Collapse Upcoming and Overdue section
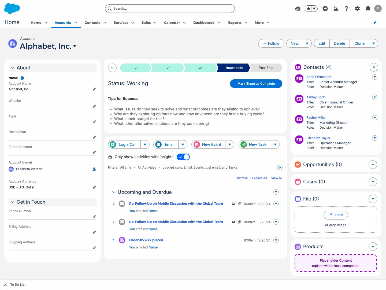 114,192
